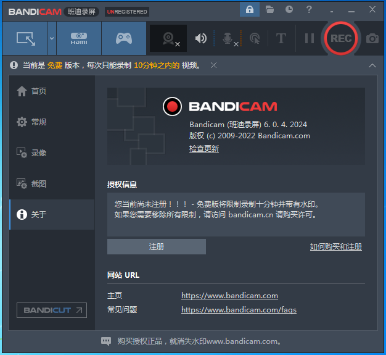The height and width of the screenshot is (355, 386).
Task: Select HDMI device recording mode
Action: tap(79, 38)
